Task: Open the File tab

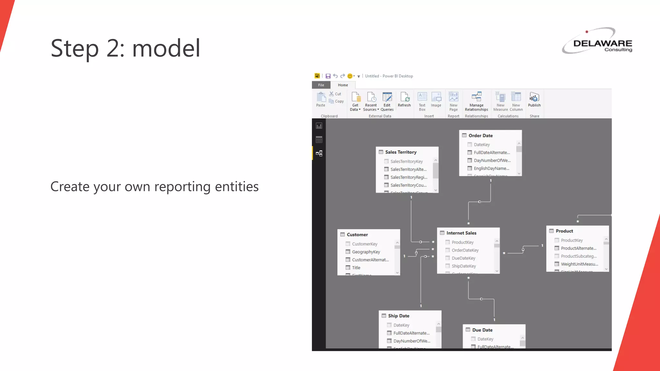Action: pyautogui.click(x=321, y=85)
